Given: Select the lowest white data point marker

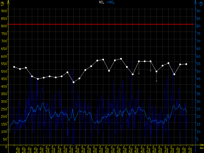Looking at the screenshot, I should click(73, 82).
